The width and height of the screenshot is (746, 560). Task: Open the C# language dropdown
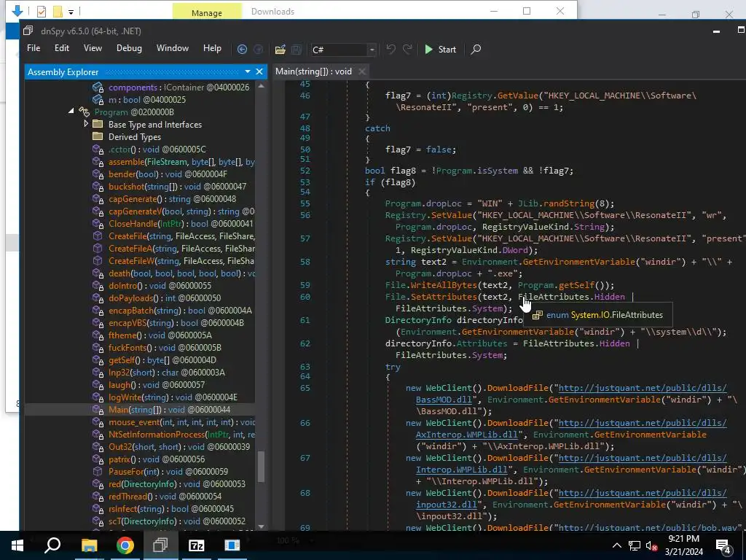click(344, 50)
